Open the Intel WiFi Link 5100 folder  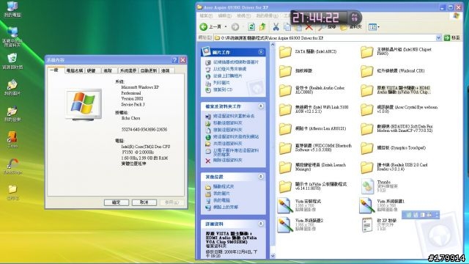[314, 109]
